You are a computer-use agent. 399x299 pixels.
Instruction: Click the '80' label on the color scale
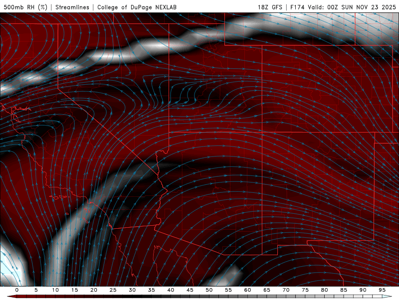[x=324, y=290]
